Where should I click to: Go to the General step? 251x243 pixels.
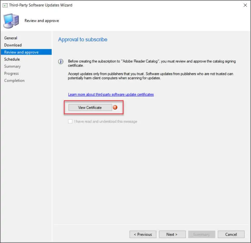(x=11, y=38)
